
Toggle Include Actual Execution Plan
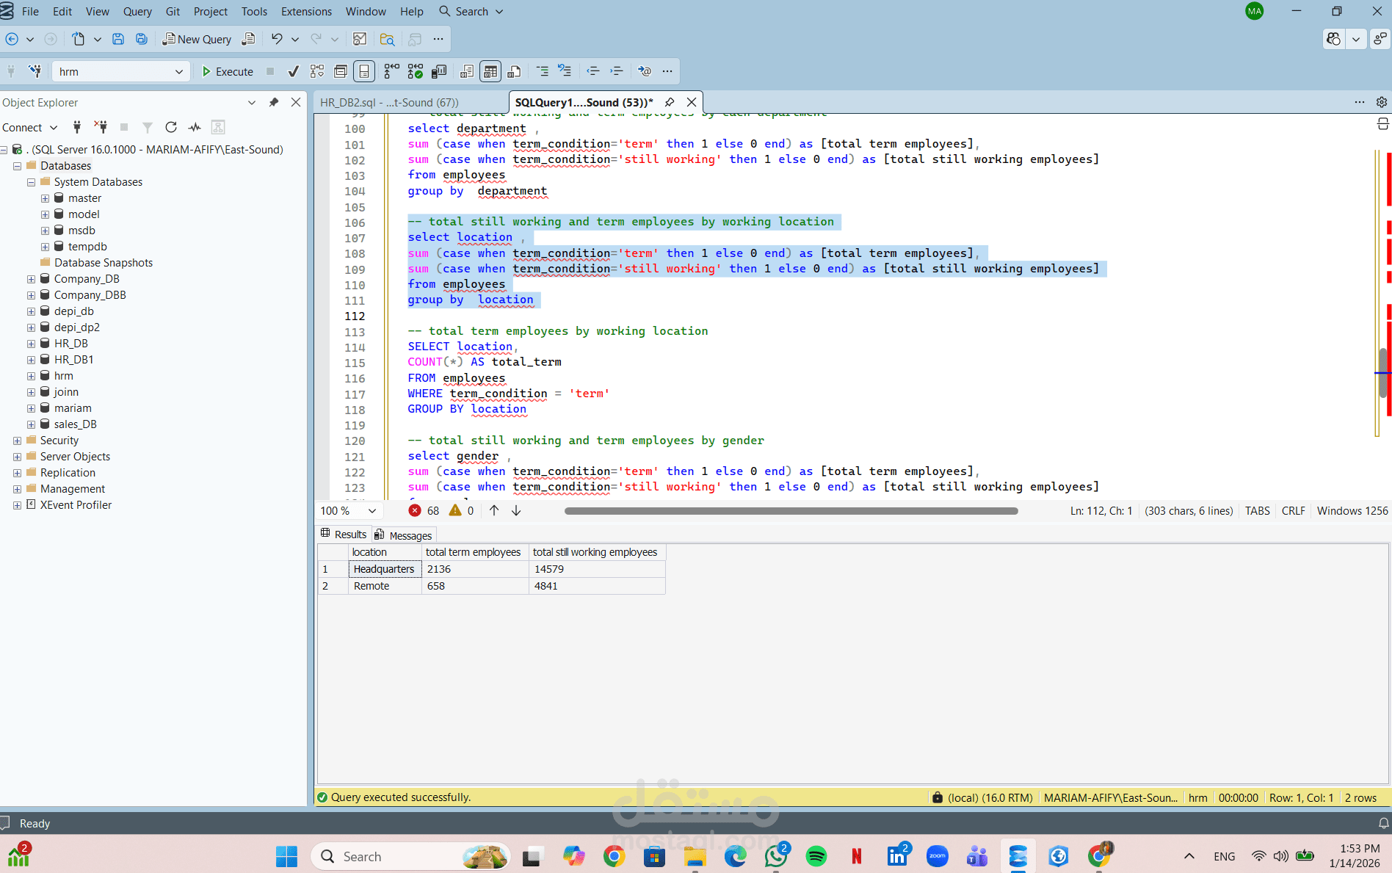[x=392, y=71]
